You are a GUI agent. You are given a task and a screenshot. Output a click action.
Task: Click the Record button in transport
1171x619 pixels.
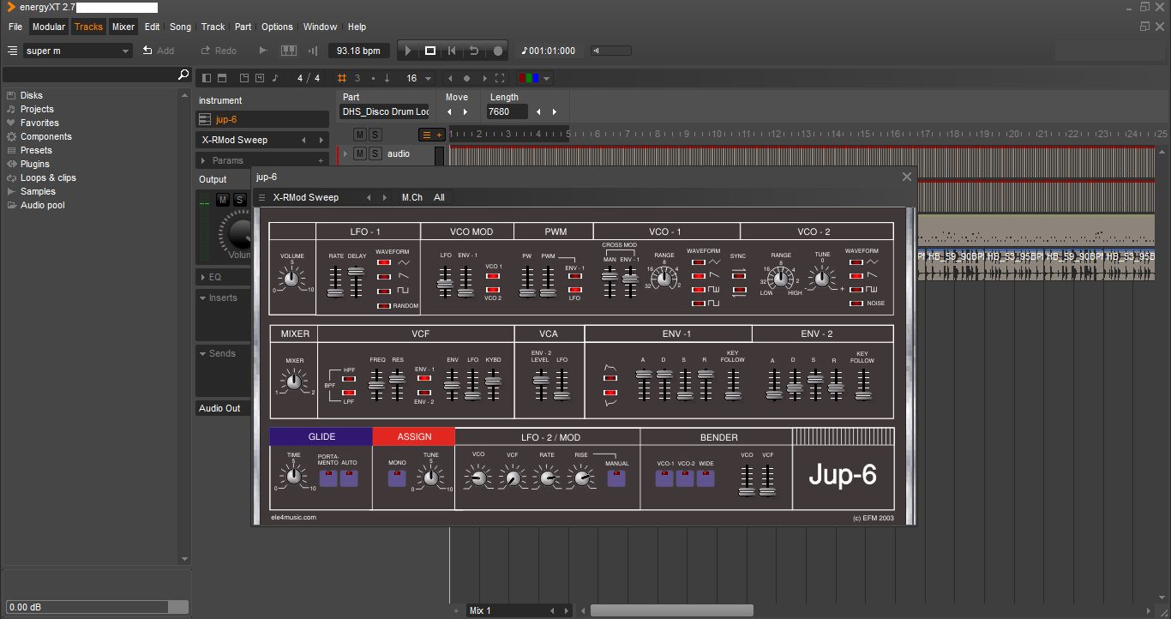pyautogui.click(x=497, y=51)
